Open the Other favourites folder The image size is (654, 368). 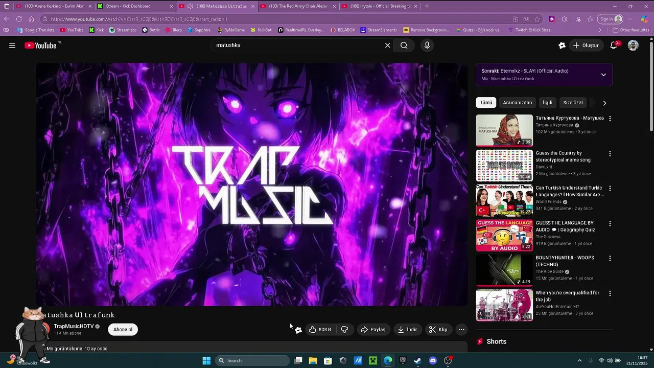click(631, 30)
